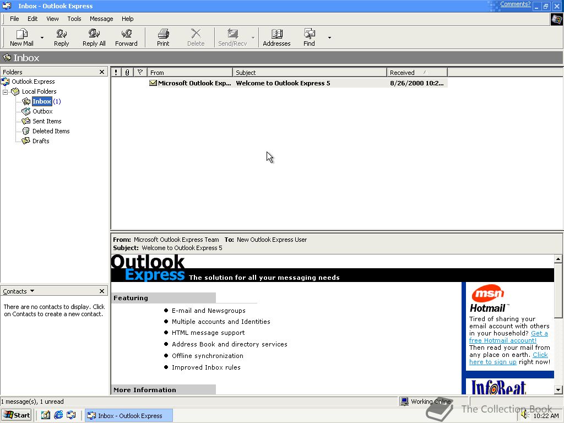
Task: Sort by the Priority column header
Action: [116, 72]
